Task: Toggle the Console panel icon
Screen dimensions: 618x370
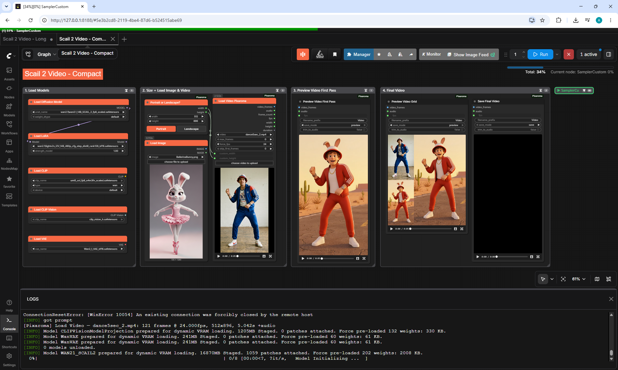Action: point(9,324)
